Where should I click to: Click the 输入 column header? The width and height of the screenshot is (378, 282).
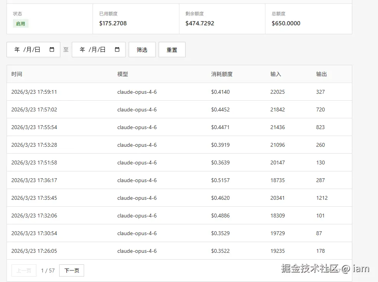click(x=276, y=74)
